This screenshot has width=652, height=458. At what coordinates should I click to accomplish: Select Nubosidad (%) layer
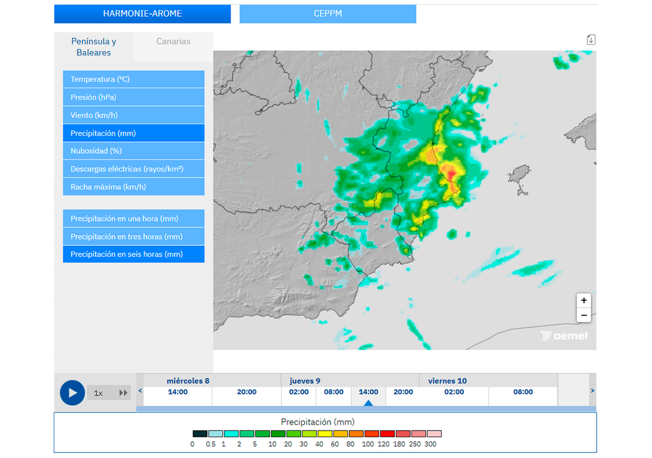click(134, 151)
